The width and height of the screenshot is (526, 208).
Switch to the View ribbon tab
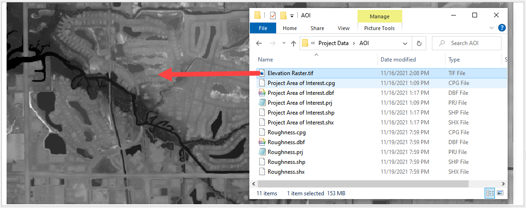tap(343, 28)
